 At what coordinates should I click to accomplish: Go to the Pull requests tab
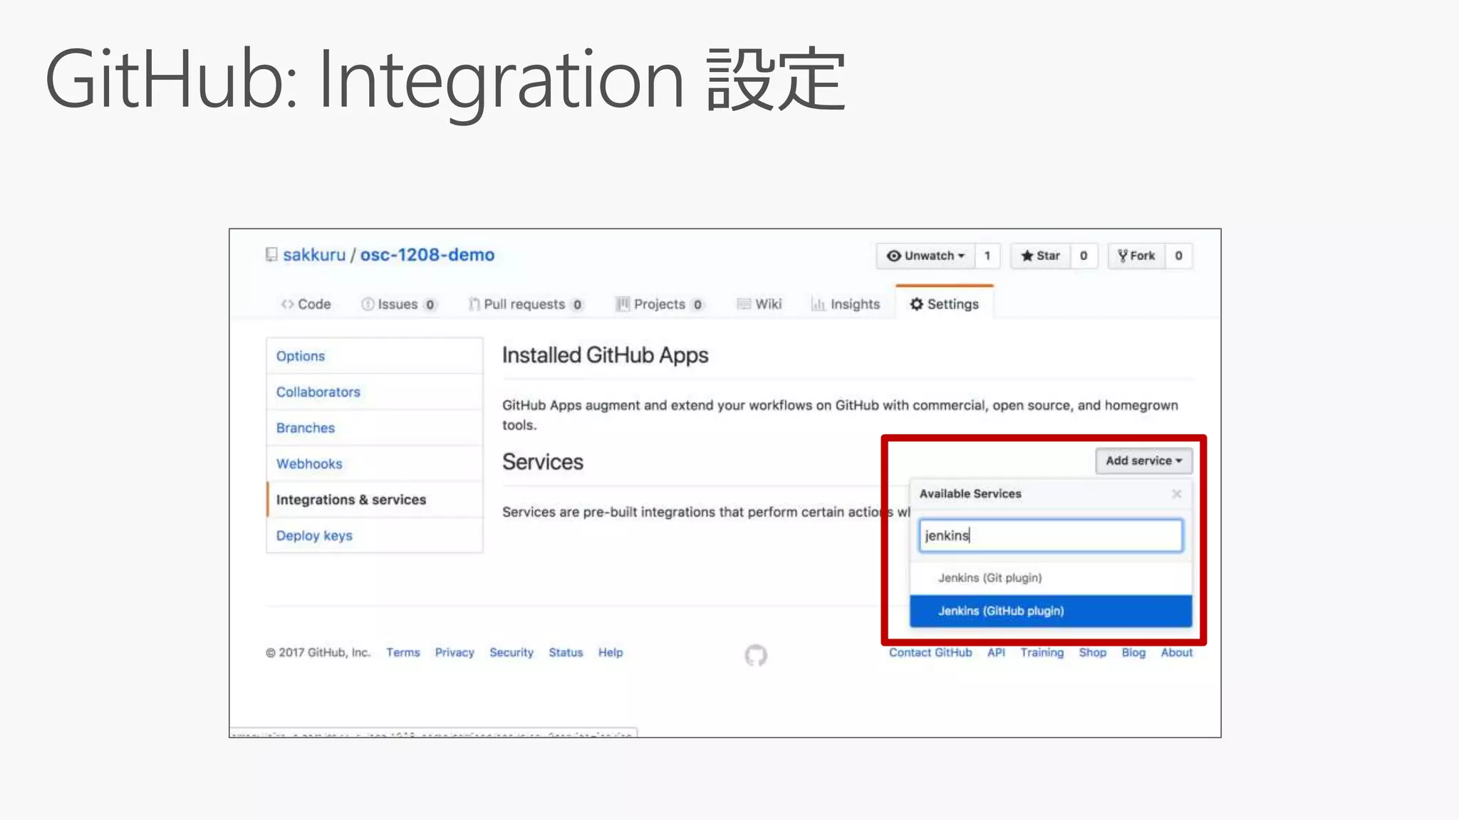[525, 304]
